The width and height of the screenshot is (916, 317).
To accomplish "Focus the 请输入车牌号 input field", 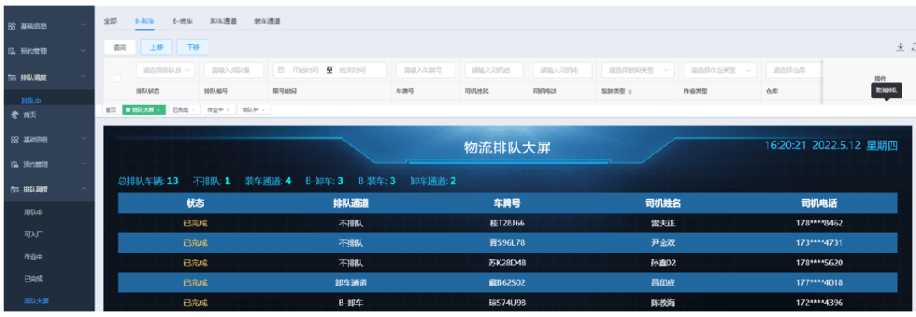I will (425, 70).
